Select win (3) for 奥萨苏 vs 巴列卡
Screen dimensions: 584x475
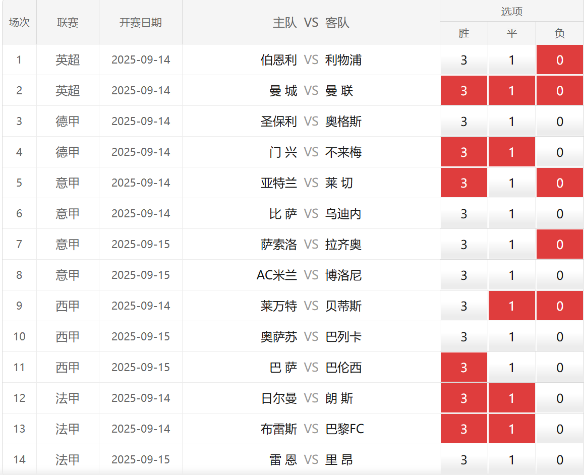tap(463, 336)
